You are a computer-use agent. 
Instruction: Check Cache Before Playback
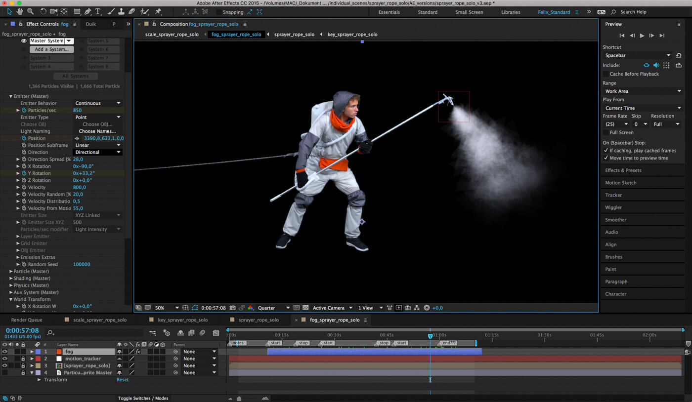[x=605, y=74]
